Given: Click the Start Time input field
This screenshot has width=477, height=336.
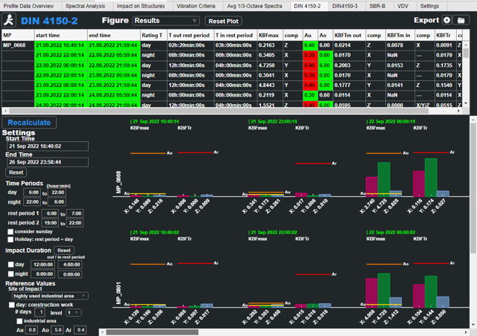Looking at the screenshot, I should pos(48,146).
